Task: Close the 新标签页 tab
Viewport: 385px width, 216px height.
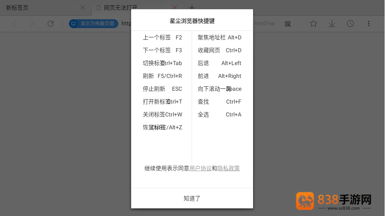Action: click(x=83, y=8)
